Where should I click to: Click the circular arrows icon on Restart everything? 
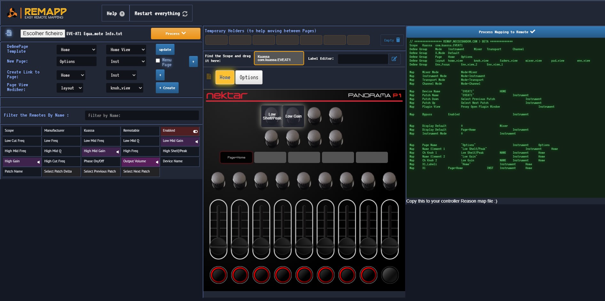point(185,14)
